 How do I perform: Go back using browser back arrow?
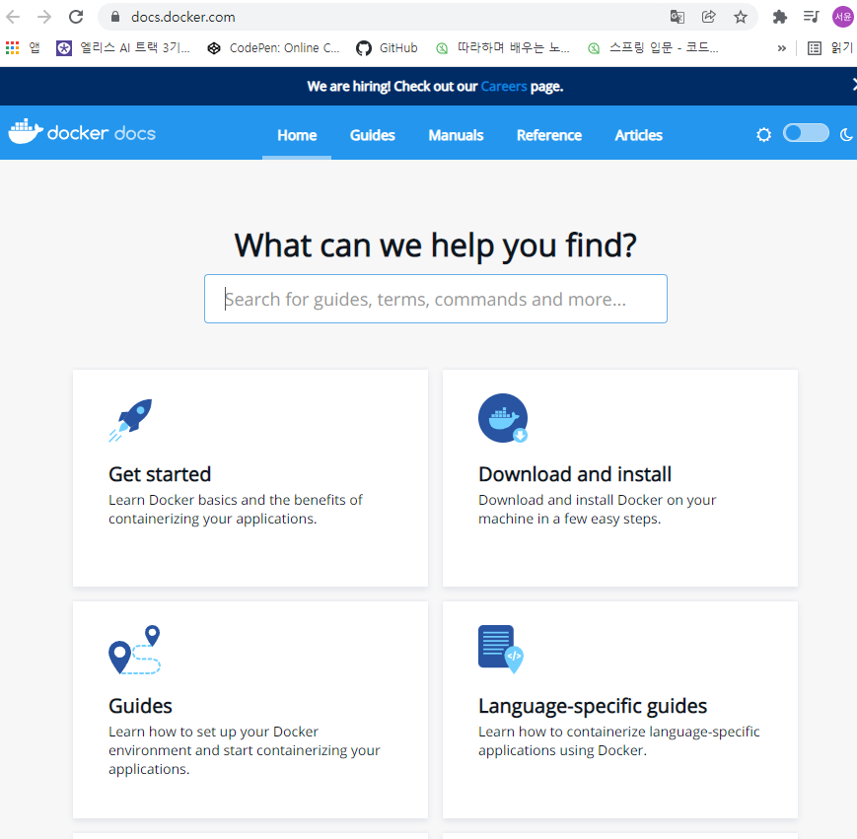pyautogui.click(x=13, y=17)
